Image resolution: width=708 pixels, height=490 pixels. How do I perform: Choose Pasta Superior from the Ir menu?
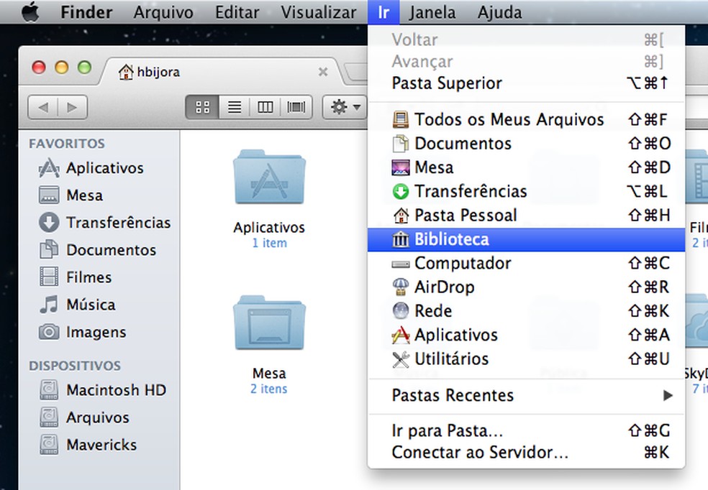pos(527,83)
